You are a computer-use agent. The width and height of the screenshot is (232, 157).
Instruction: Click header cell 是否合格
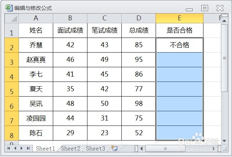tap(180, 30)
